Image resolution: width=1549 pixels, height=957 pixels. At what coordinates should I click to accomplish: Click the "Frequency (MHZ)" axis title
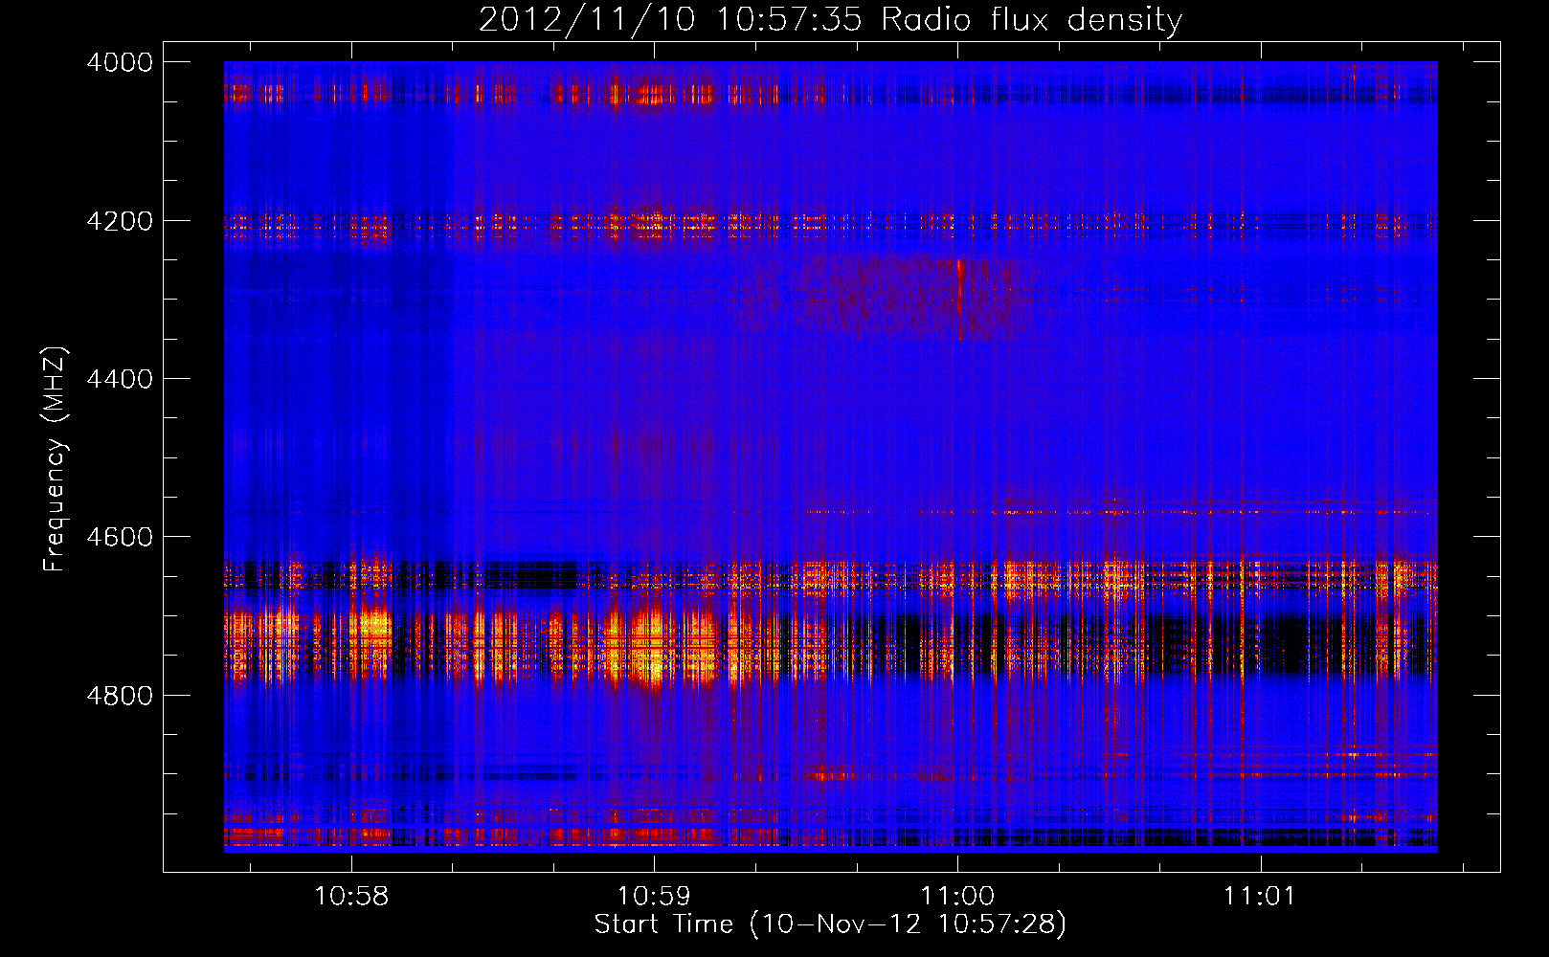[56, 459]
